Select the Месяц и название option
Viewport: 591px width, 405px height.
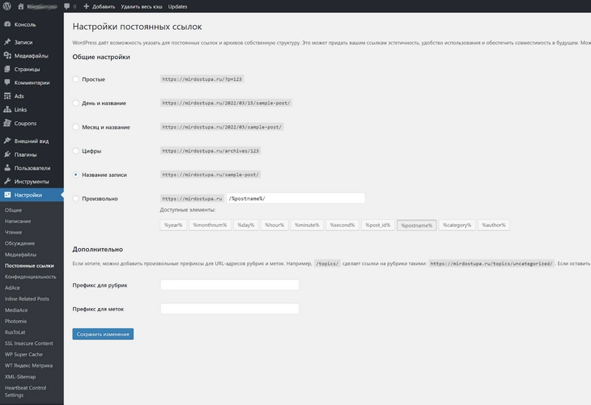(76, 127)
